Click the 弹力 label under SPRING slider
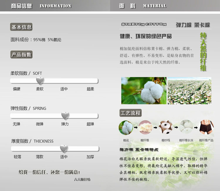 coord(65,124)
